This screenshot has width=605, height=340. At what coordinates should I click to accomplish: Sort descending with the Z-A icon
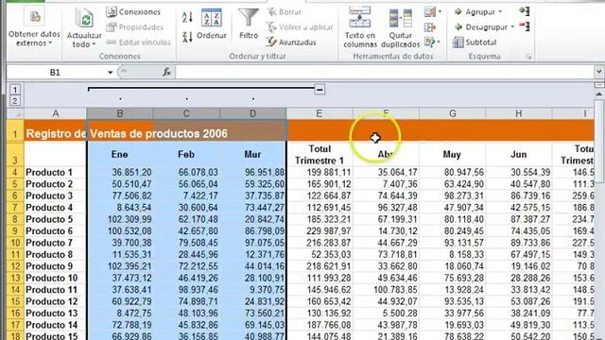[187, 37]
